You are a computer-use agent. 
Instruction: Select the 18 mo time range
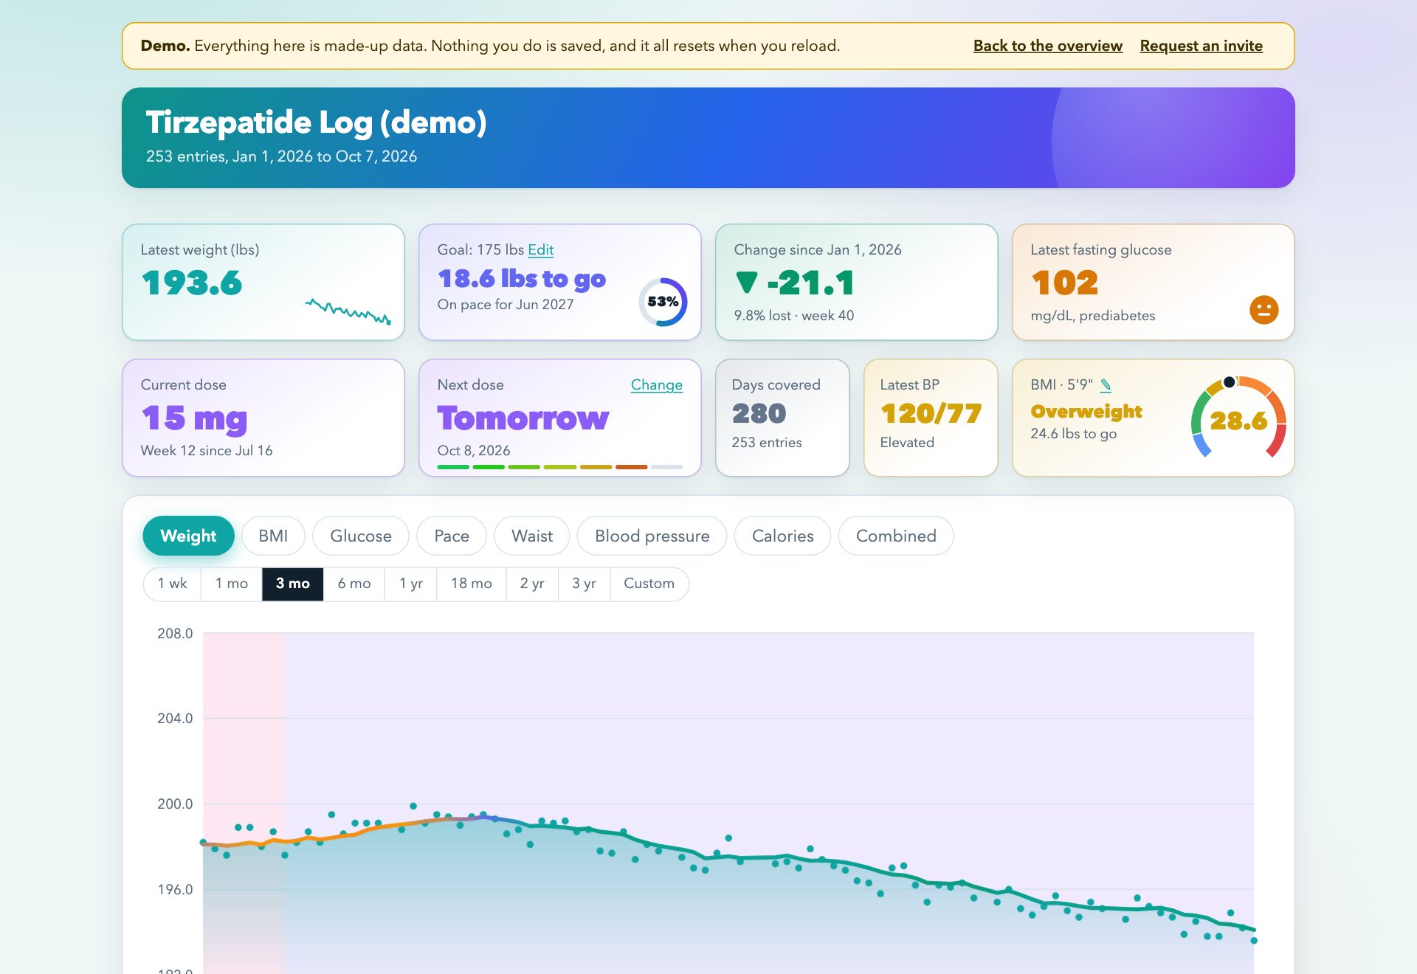pos(472,584)
